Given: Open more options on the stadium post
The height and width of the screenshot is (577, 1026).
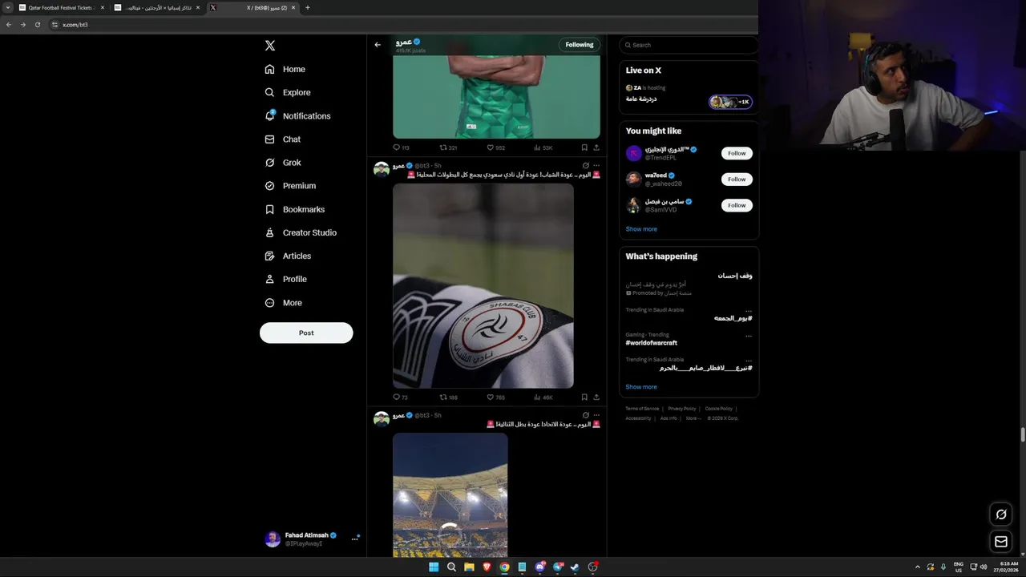Looking at the screenshot, I should point(596,415).
